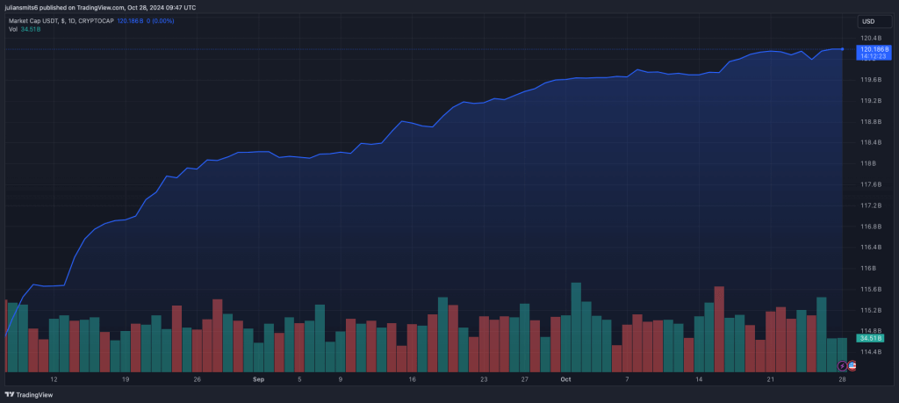Click the '12' label on the date axis

coord(54,379)
